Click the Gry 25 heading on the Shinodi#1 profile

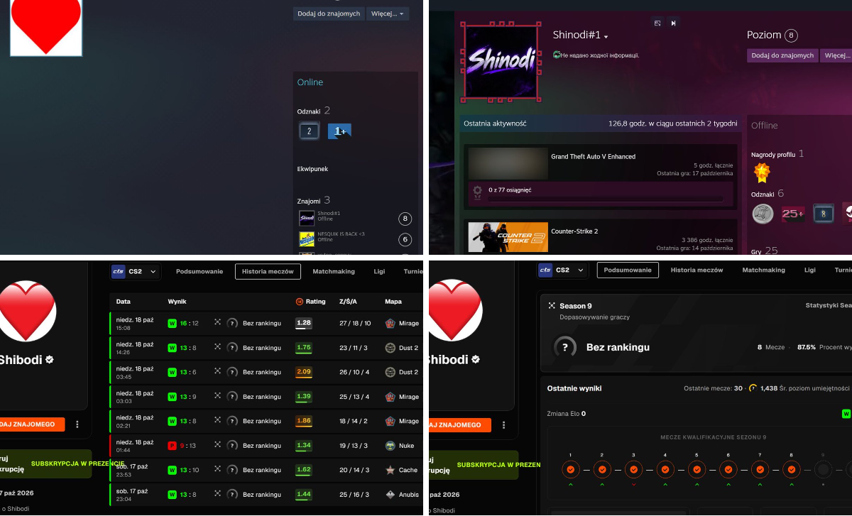(x=765, y=251)
